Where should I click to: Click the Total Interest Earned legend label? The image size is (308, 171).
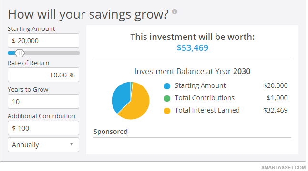(x=207, y=110)
